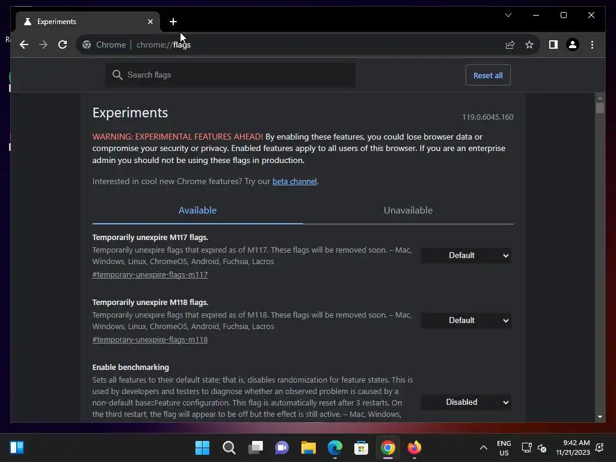Click the scrollbar up arrow

600,98
